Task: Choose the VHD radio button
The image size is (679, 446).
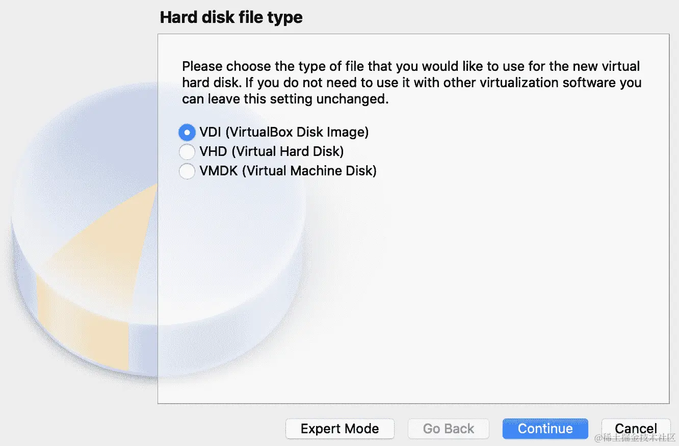Action: (x=187, y=152)
